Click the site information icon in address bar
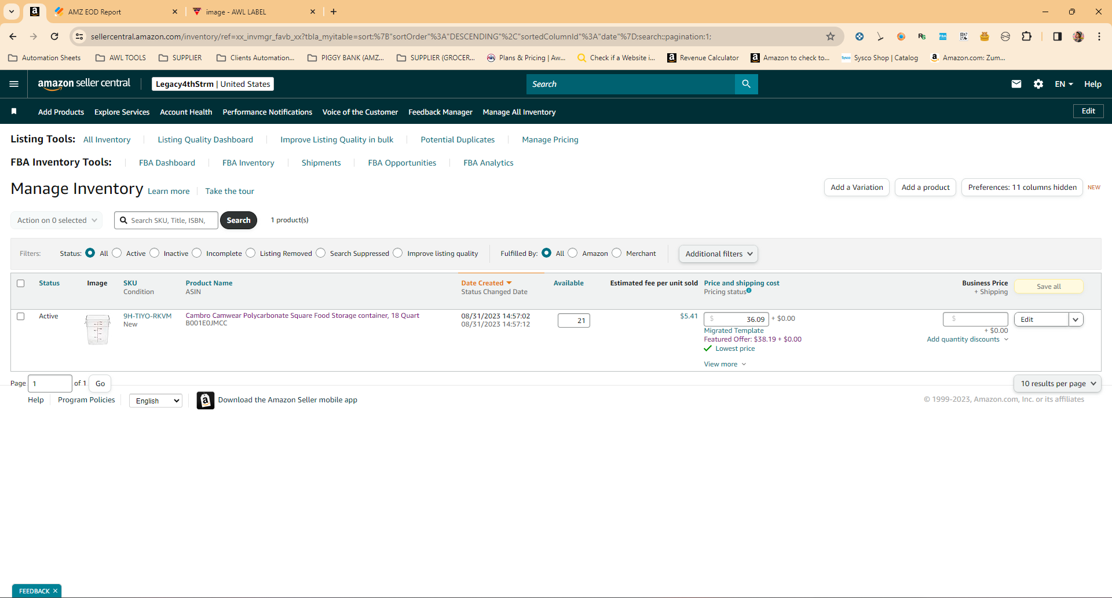This screenshot has width=1112, height=598. click(79, 36)
